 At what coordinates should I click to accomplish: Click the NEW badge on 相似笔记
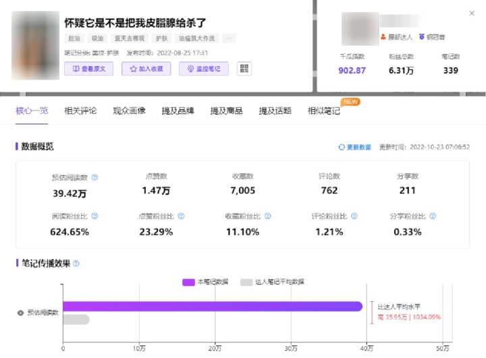(x=350, y=102)
